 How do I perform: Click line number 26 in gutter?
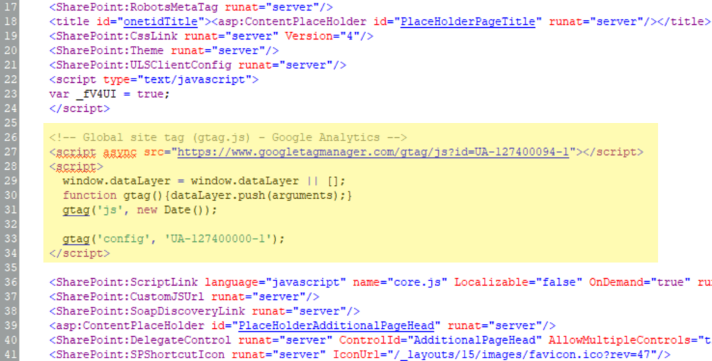10,138
